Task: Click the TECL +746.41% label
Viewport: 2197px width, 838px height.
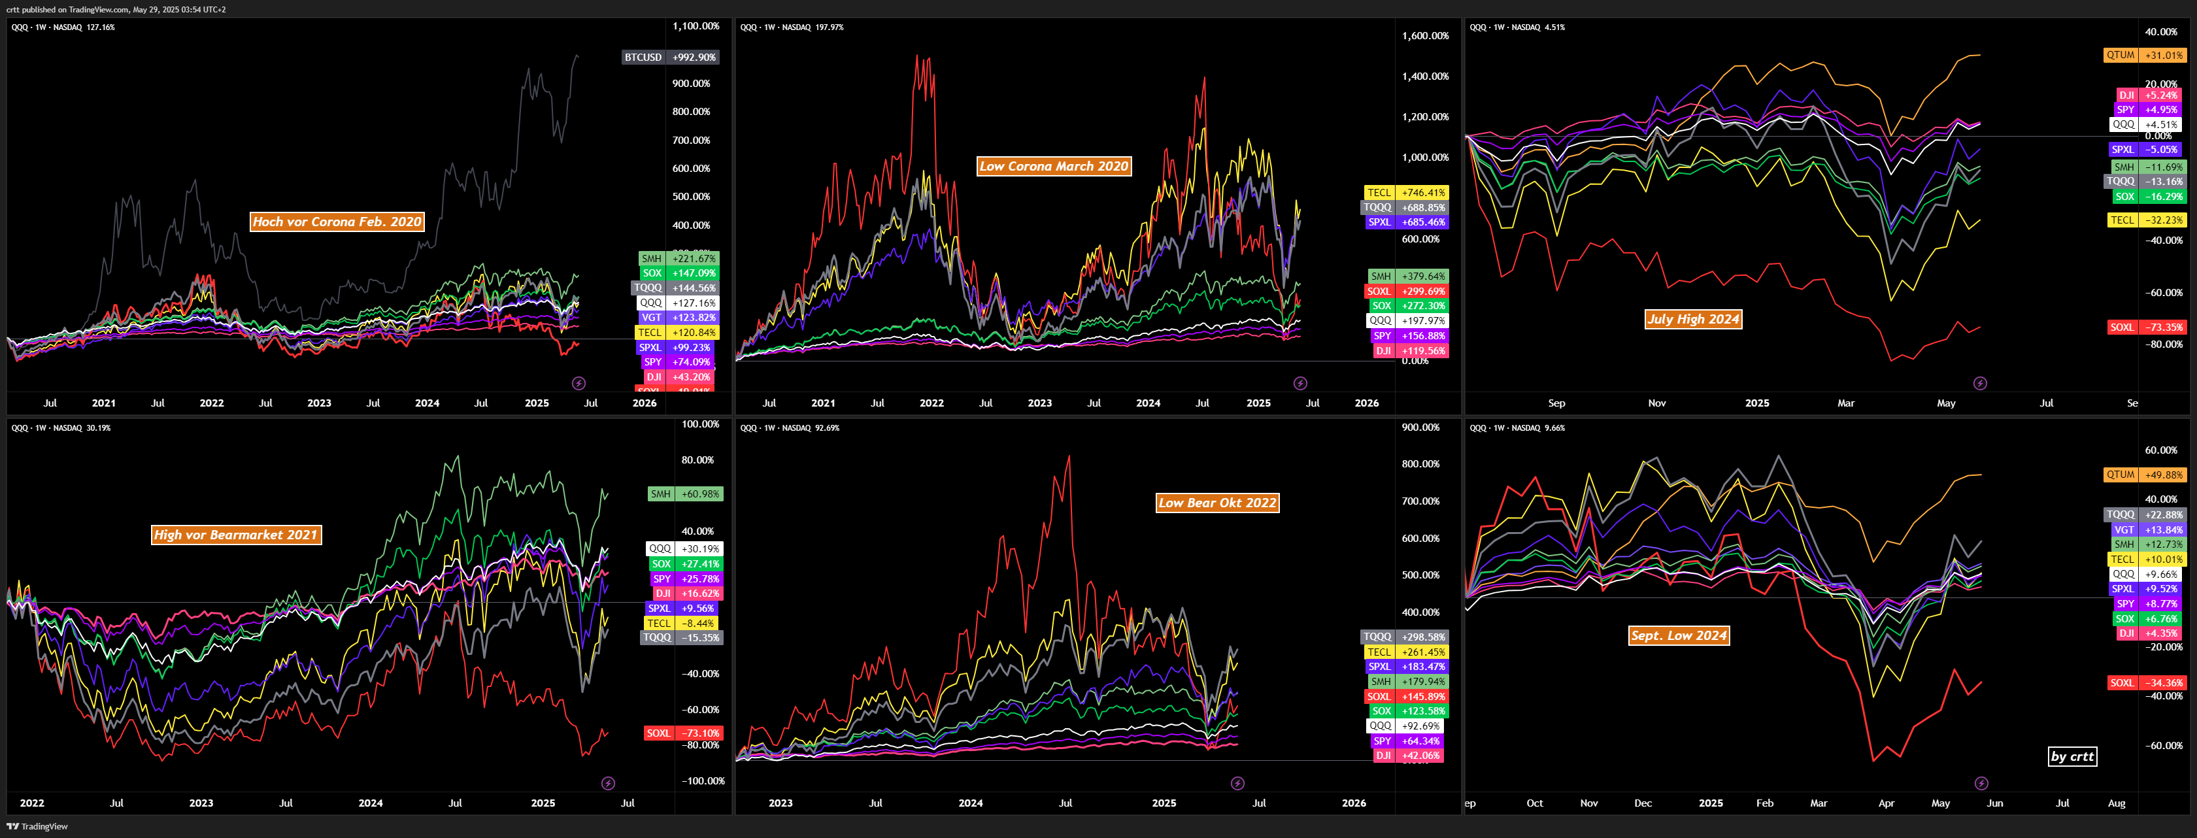Action: [1405, 193]
